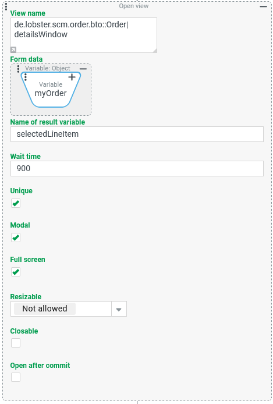Uncheck the Modal checkbox
Viewport: 273px width, 404px height.
point(16,238)
